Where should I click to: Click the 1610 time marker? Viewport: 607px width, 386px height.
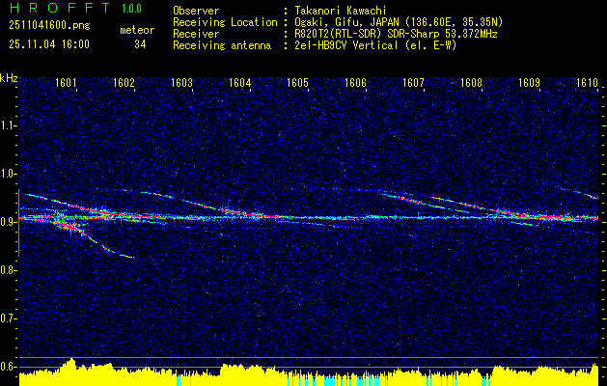tap(588, 82)
